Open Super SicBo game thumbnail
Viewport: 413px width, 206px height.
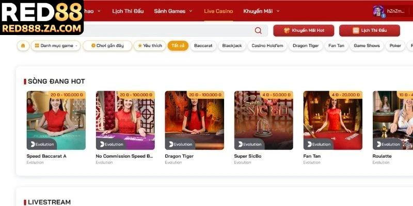(x=264, y=121)
